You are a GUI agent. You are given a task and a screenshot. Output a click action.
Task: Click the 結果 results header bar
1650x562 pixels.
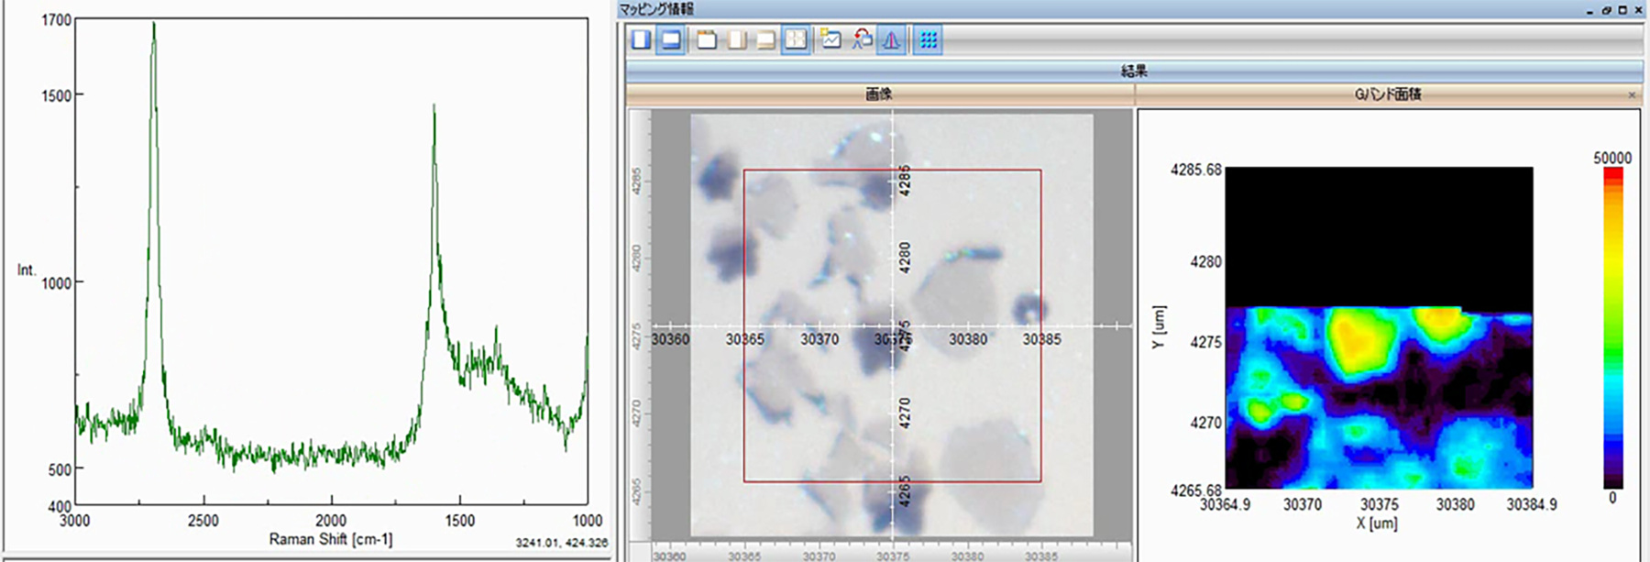pyautogui.click(x=1134, y=71)
